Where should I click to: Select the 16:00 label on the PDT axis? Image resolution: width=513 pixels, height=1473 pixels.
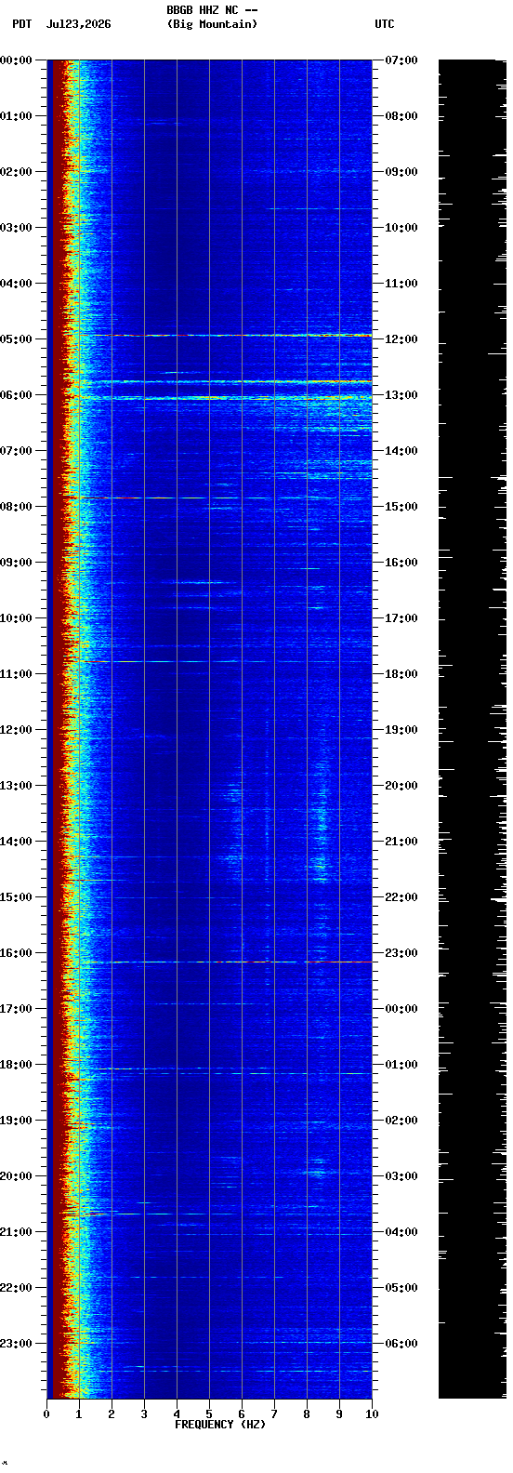(x=16, y=953)
